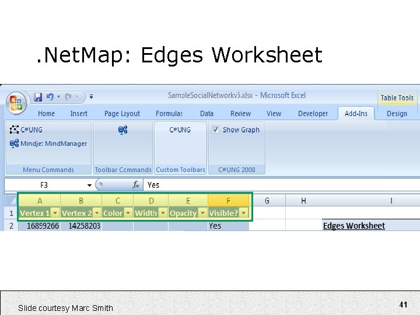Open the Visible? column filter dropdown

tap(243, 213)
